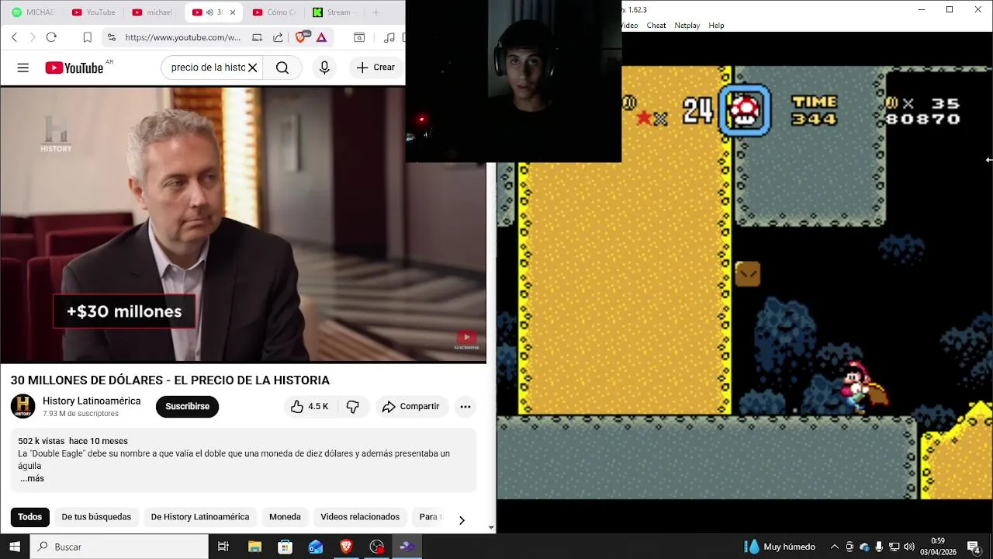Image resolution: width=993 pixels, height=559 pixels.
Task: Open Microsoft Store from taskbar
Action: click(x=285, y=547)
